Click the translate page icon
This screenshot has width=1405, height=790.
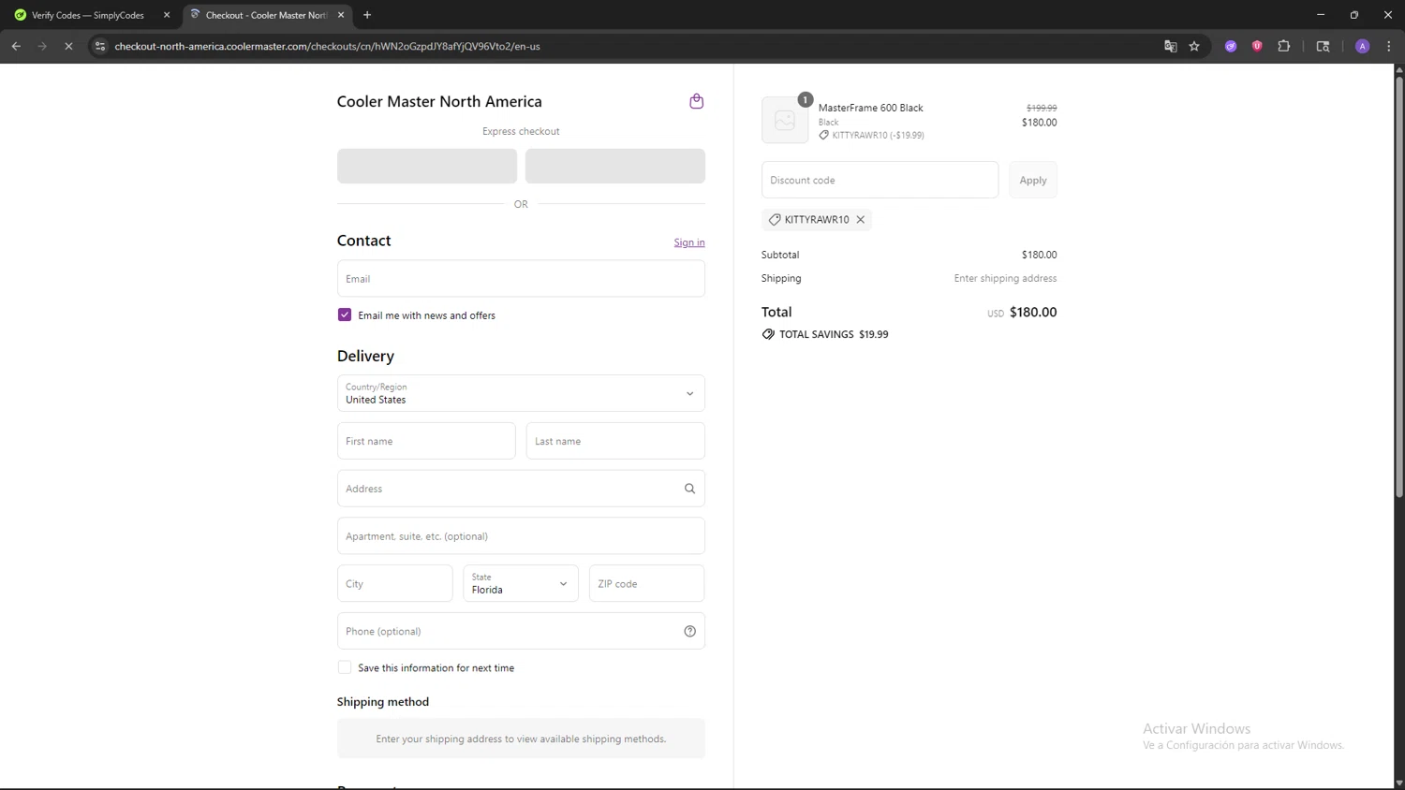click(x=1170, y=46)
